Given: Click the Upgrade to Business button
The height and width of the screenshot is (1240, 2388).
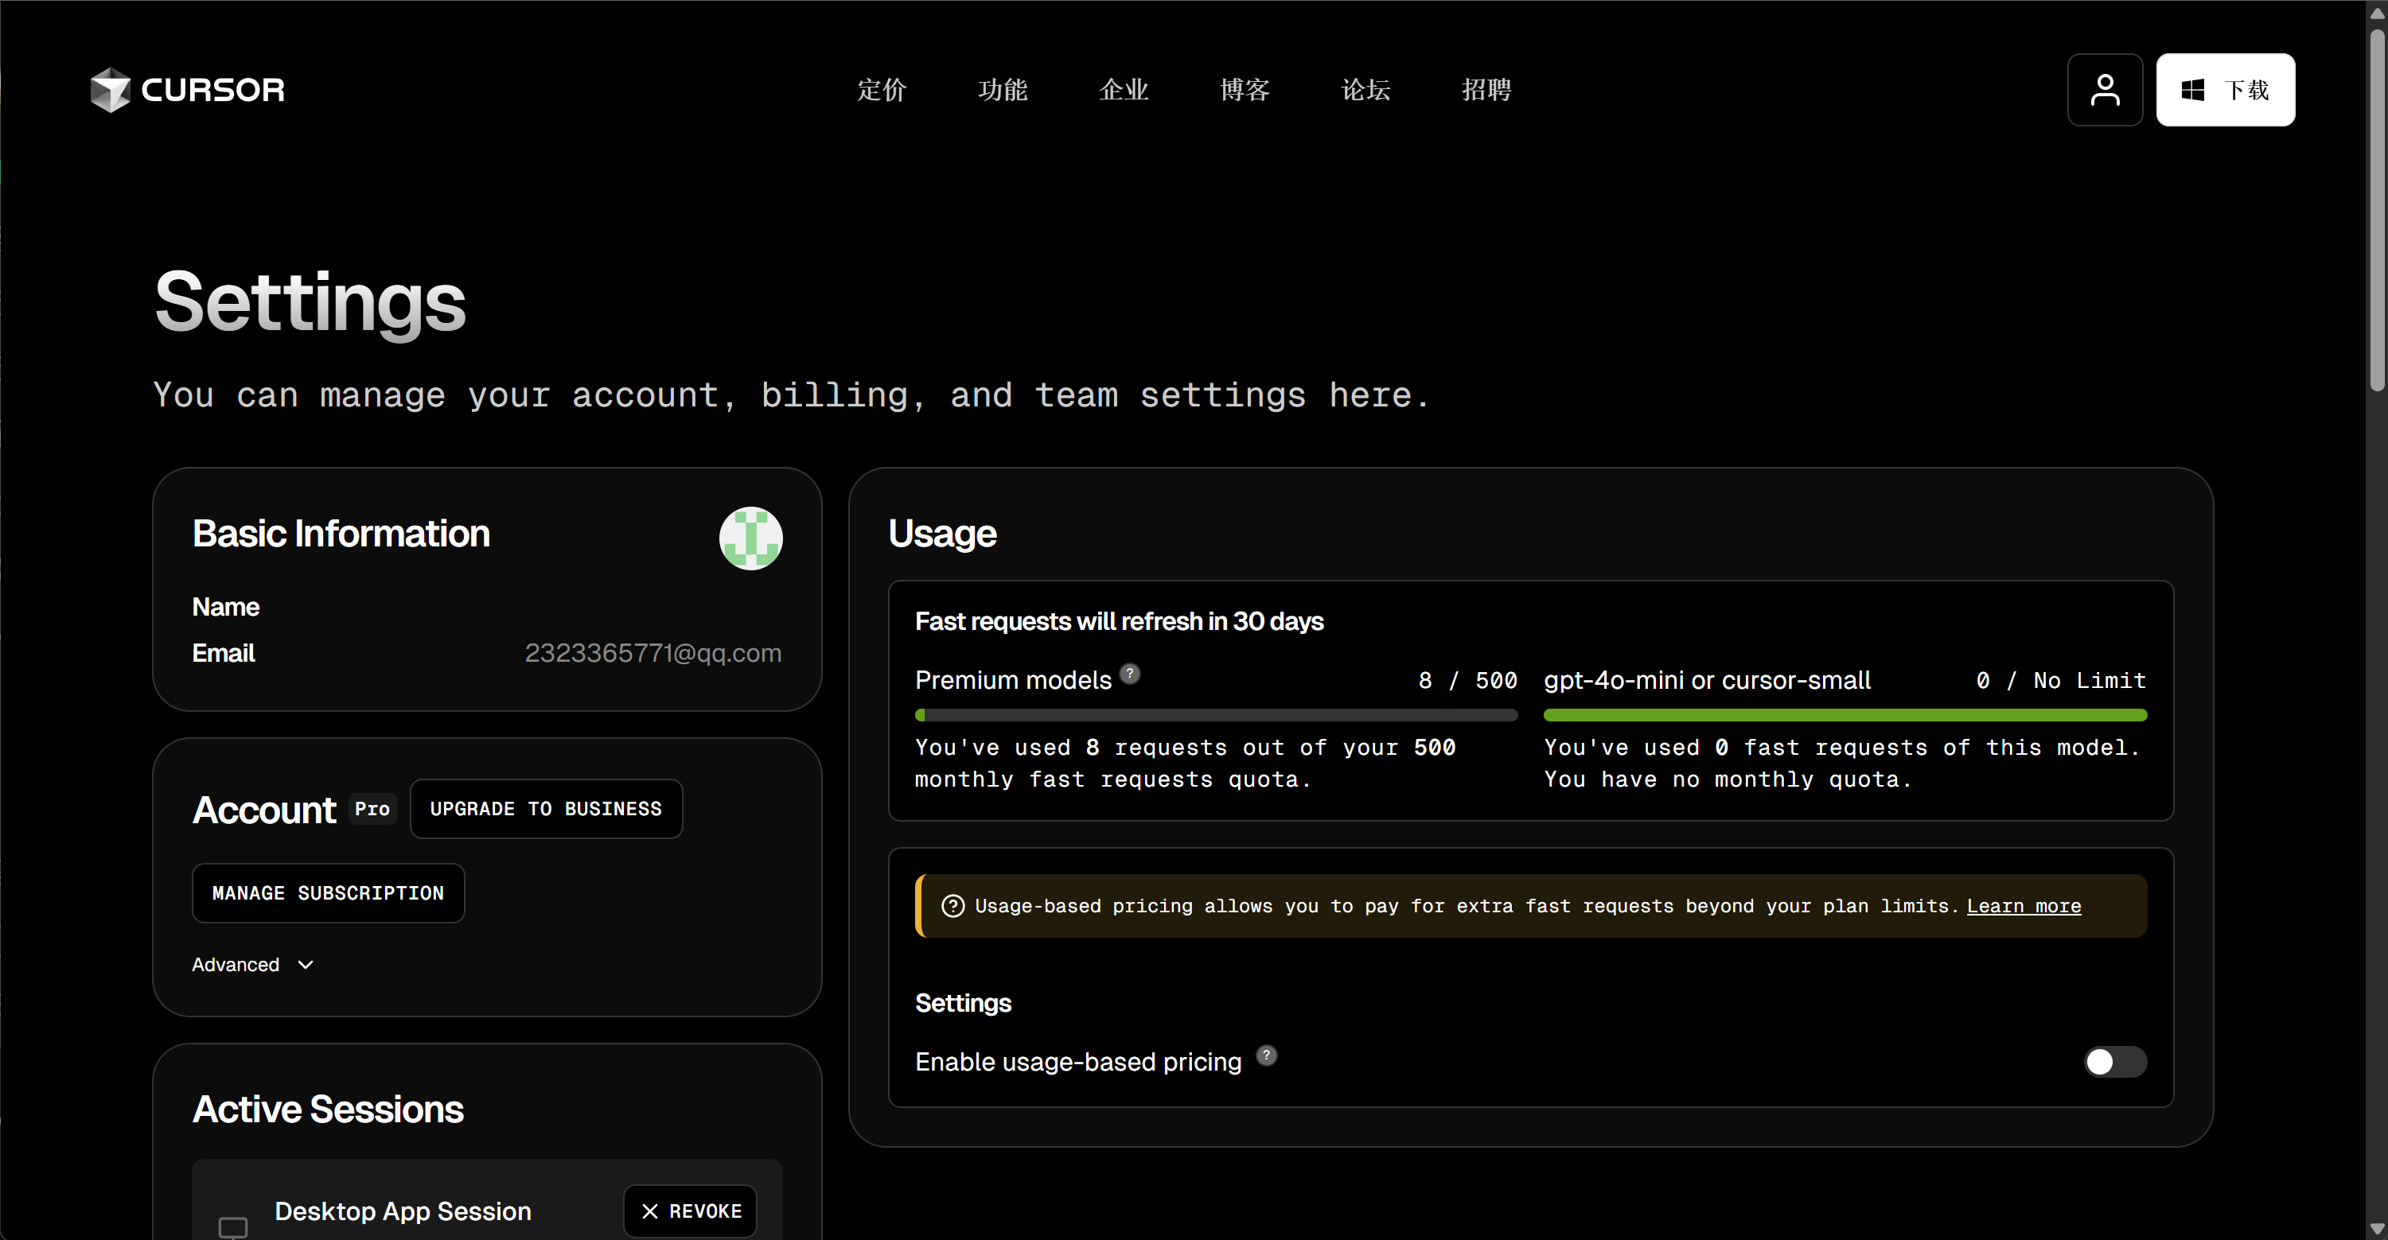Looking at the screenshot, I should tap(546, 809).
